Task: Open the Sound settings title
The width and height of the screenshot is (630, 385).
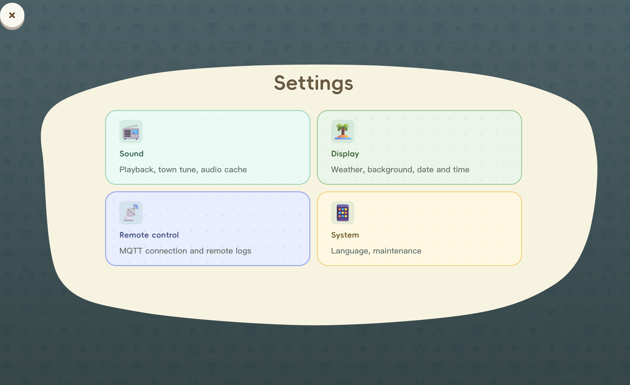Action: (132, 154)
